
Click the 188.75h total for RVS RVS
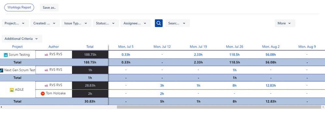click(x=90, y=55)
